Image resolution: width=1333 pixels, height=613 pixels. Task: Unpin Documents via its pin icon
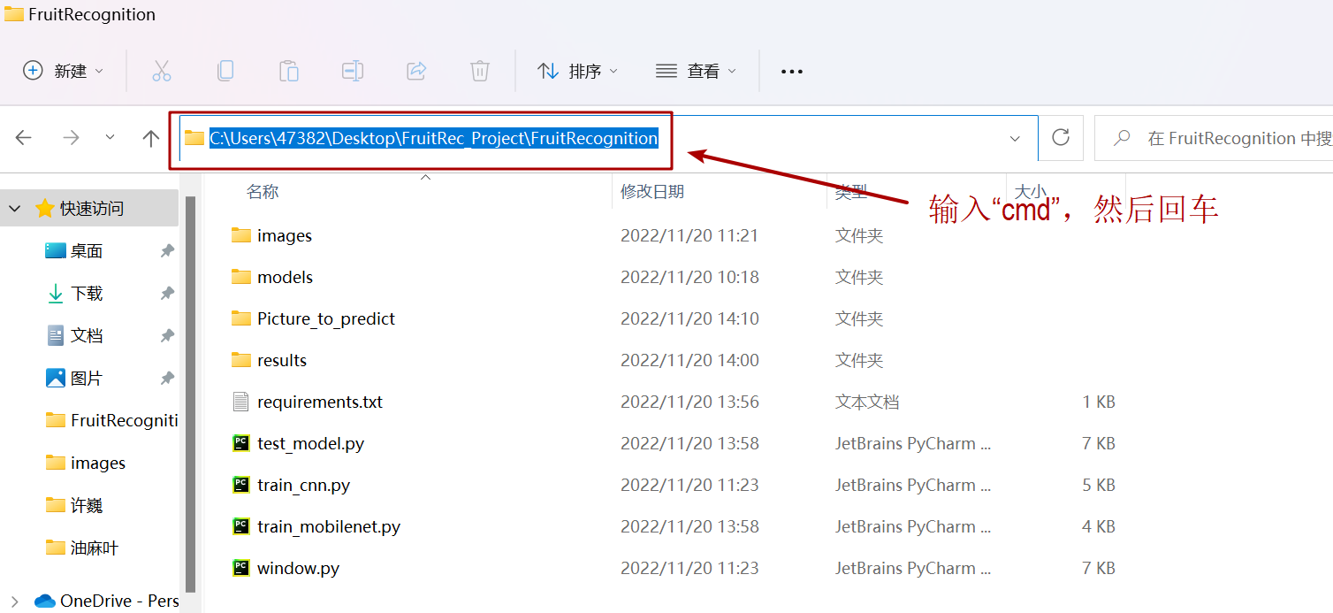(167, 336)
